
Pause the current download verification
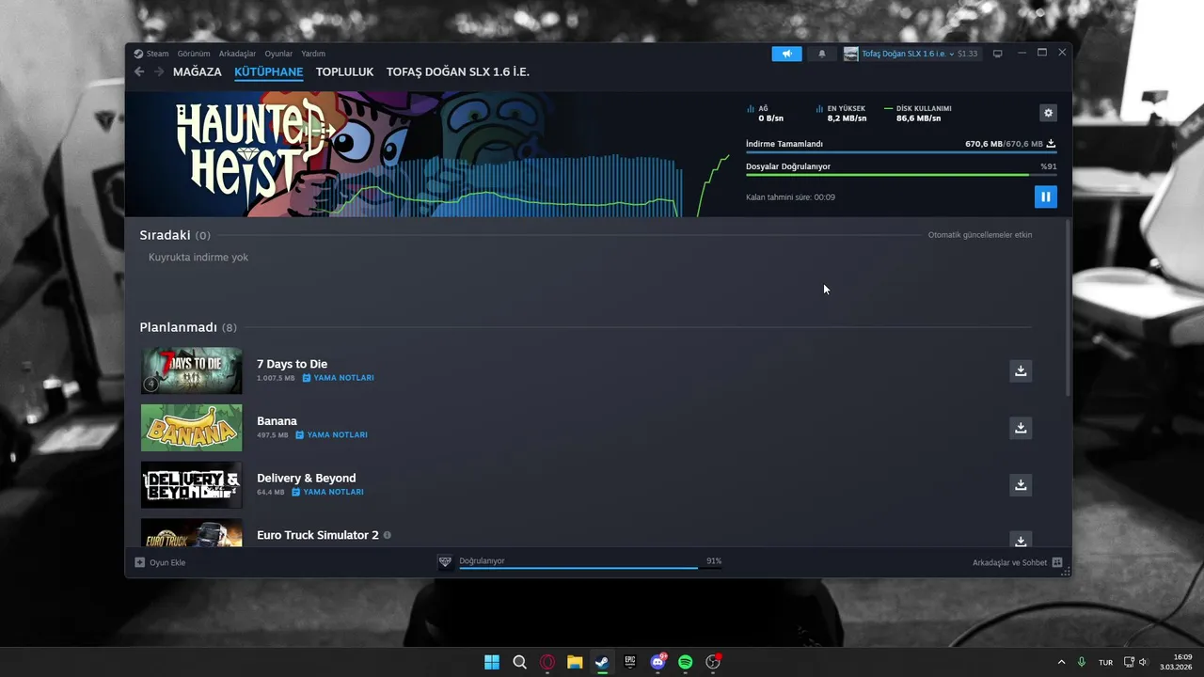[x=1045, y=197]
